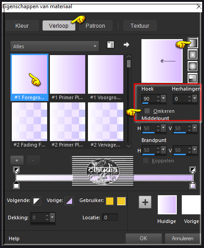Click the first yellow Gebruiker swatch

tap(110, 201)
